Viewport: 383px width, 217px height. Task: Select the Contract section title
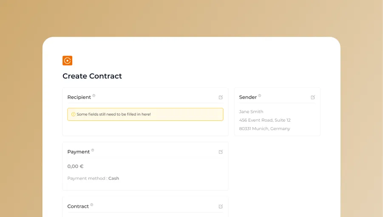[78, 206]
